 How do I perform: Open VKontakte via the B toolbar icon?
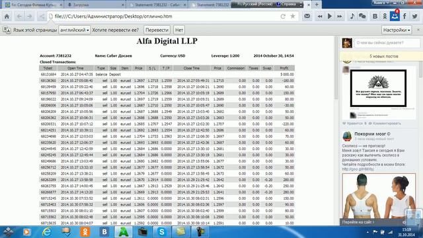(375, 17)
